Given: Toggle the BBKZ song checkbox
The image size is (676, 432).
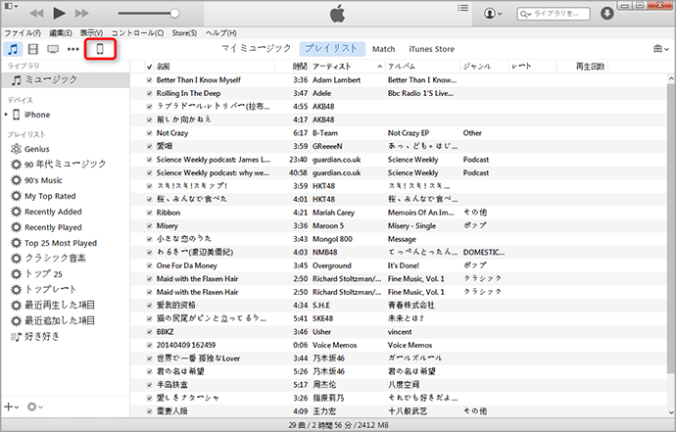Looking at the screenshot, I should click(149, 332).
